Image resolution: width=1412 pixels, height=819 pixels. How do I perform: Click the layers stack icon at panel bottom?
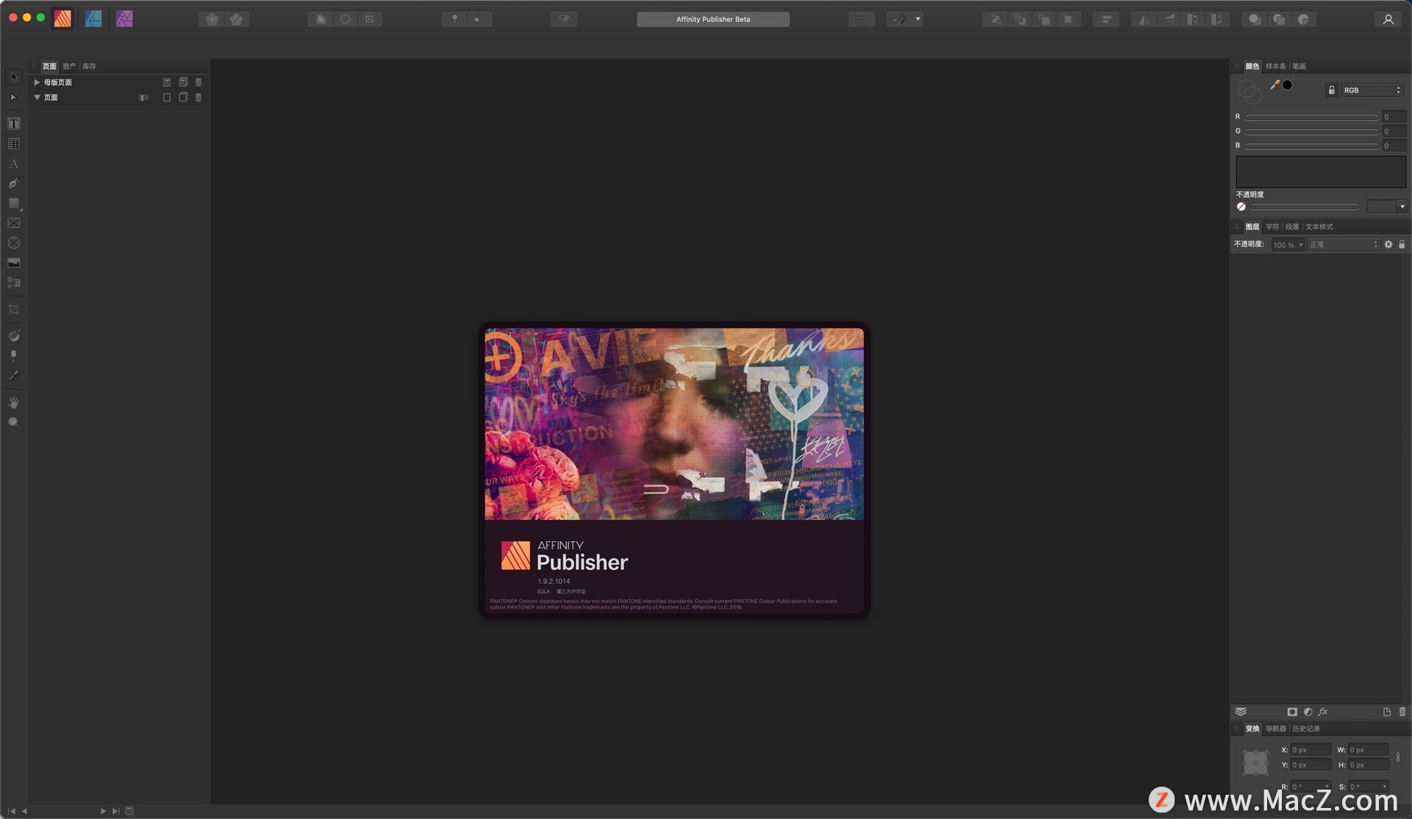pyautogui.click(x=1241, y=712)
